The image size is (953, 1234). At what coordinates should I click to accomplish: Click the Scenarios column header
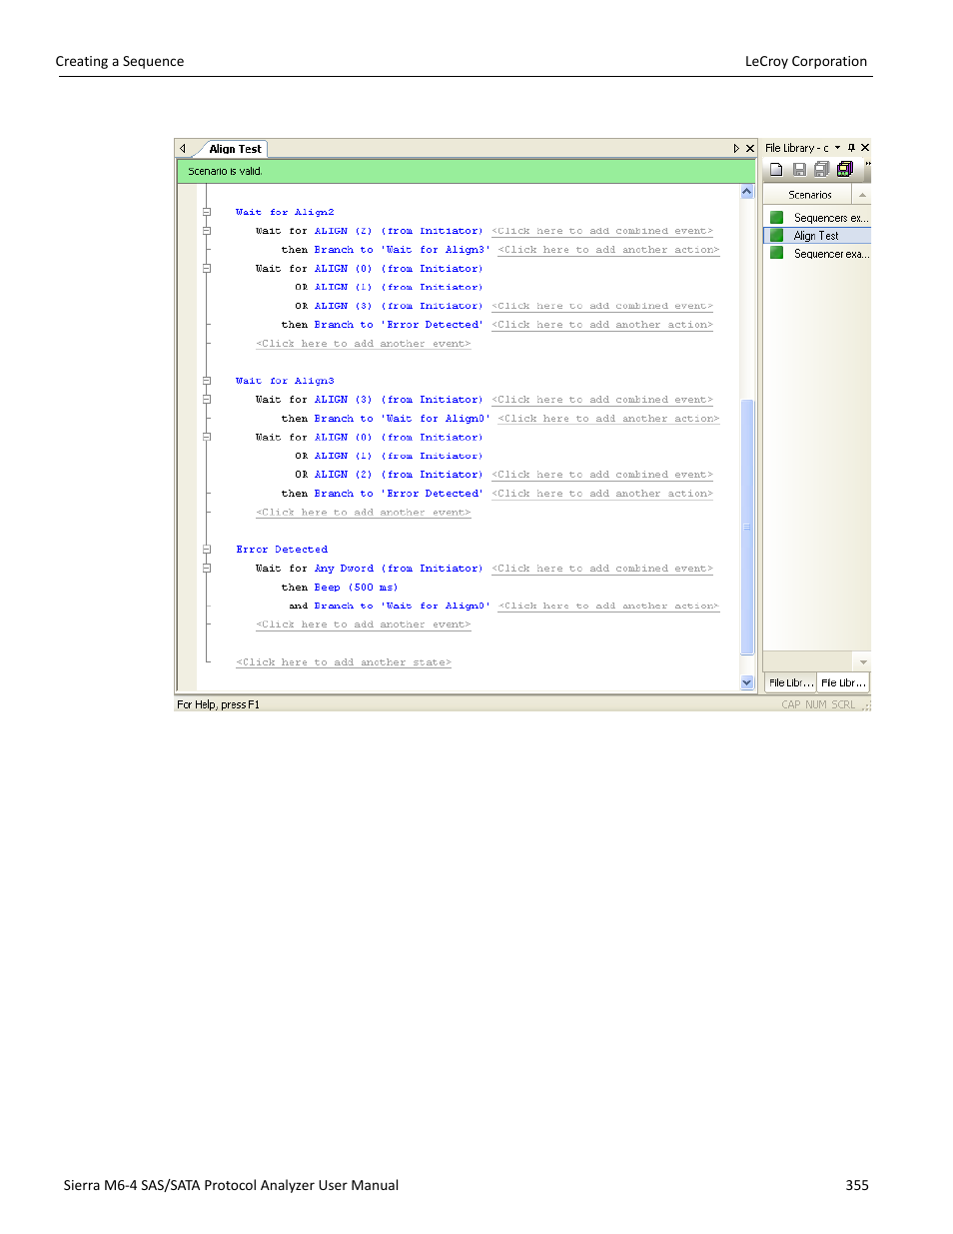(809, 195)
